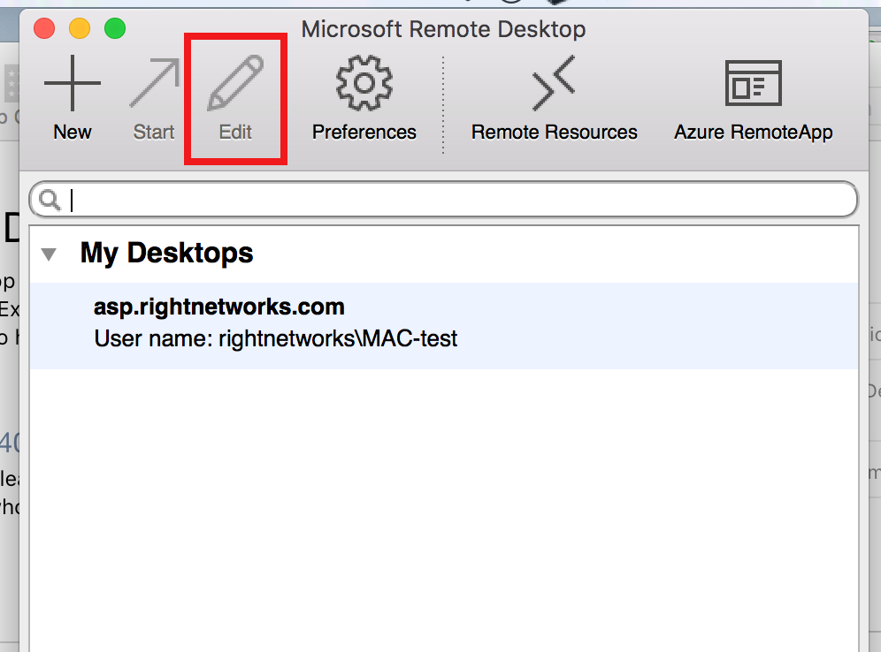Click the magnifying glass in the search field
881x652 pixels.
click(x=50, y=199)
